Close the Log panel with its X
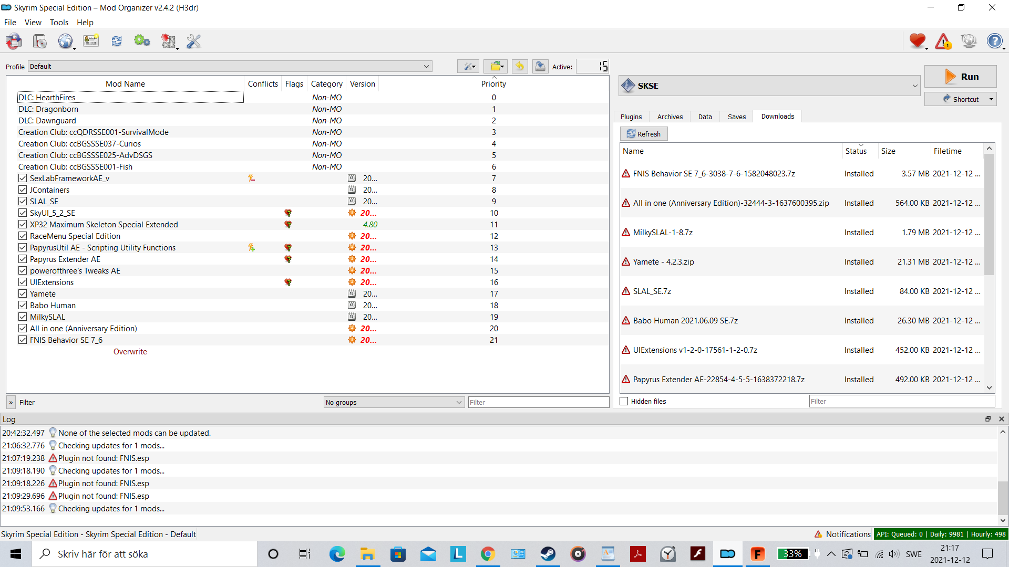Image resolution: width=1009 pixels, height=567 pixels. [x=1002, y=419]
